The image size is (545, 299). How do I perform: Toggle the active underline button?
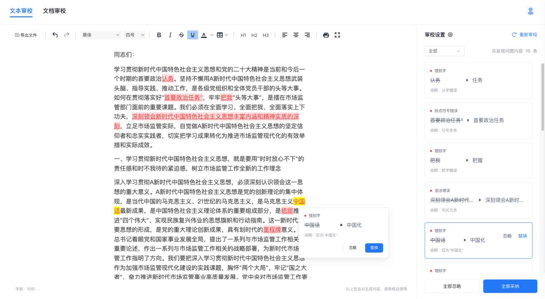[x=192, y=35]
